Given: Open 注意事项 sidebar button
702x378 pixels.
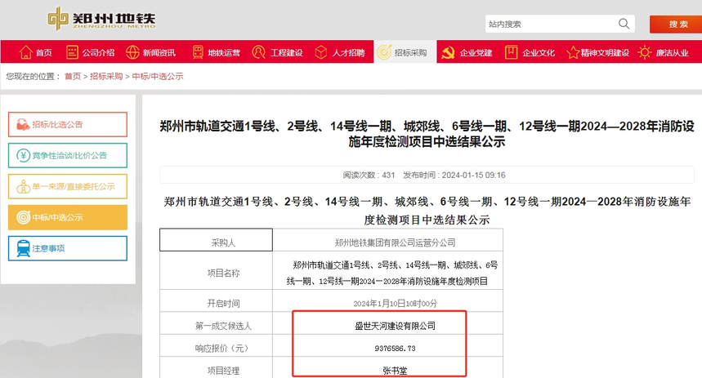Looking at the screenshot, I should point(68,248).
